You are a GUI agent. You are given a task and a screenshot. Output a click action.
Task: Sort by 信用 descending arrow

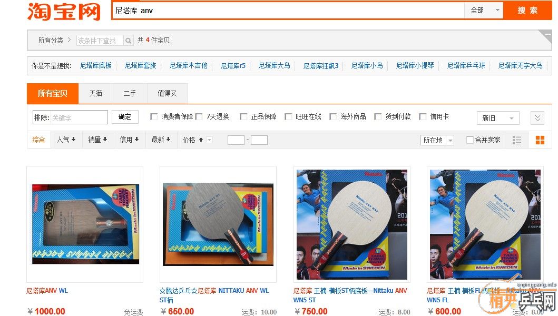point(136,140)
